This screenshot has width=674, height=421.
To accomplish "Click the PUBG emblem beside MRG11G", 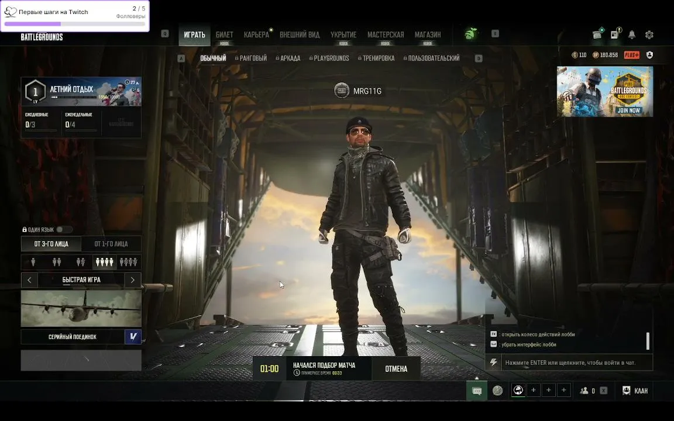I will pyautogui.click(x=342, y=91).
